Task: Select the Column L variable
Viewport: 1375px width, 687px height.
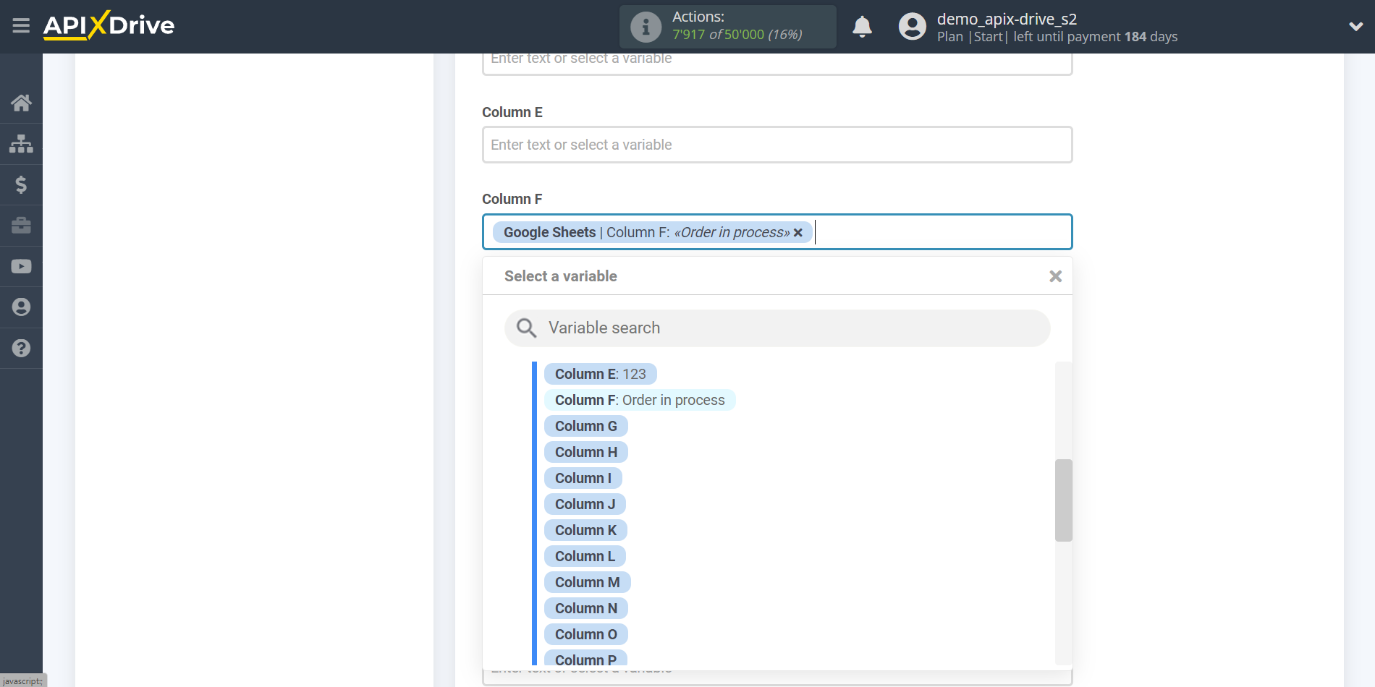Action: coord(585,556)
